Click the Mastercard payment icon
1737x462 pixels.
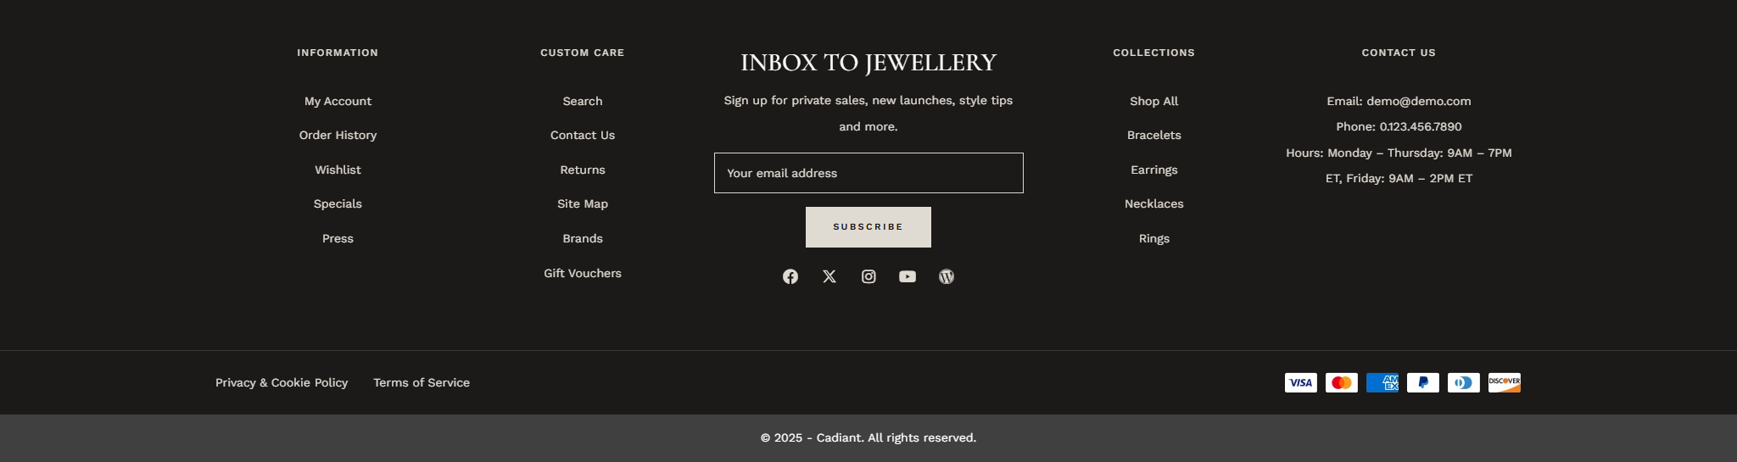coord(1341,382)
